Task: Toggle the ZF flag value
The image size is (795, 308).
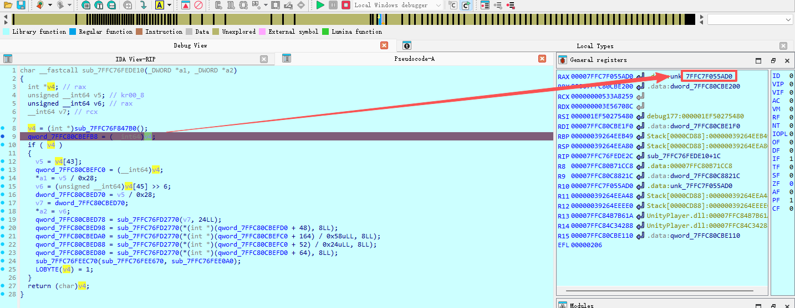Action: point(790,184)
